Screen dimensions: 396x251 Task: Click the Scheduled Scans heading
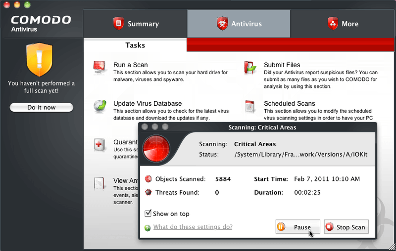(289, 104)
